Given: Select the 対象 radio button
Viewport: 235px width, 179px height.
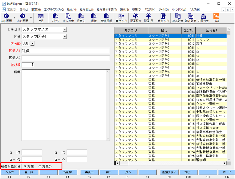Looking at the screenshot, I should [25, 166].
